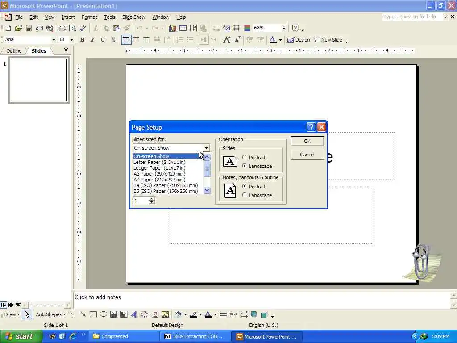Open the Insert menu
The image size is (457, 343).
point(68,17)
